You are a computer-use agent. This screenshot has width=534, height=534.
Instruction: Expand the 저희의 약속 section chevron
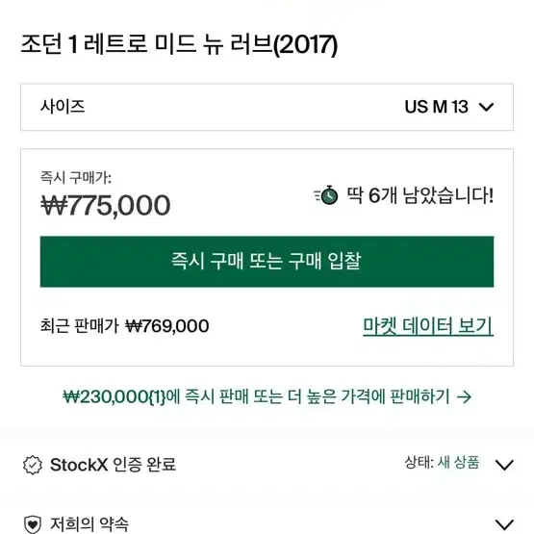pos(504,524)
